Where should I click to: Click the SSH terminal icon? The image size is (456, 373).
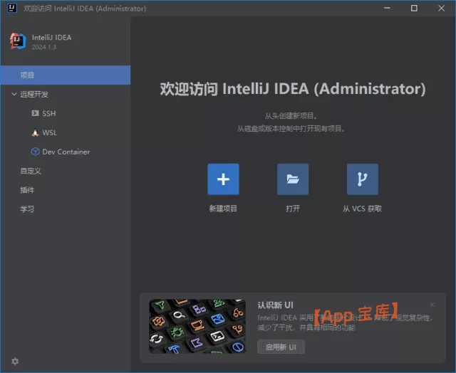35,113
